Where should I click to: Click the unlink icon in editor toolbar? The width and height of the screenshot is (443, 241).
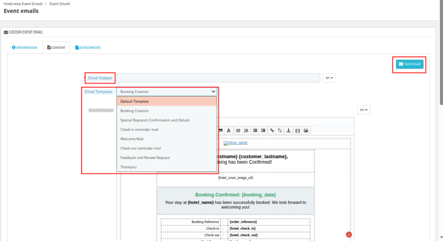point(280,130)
